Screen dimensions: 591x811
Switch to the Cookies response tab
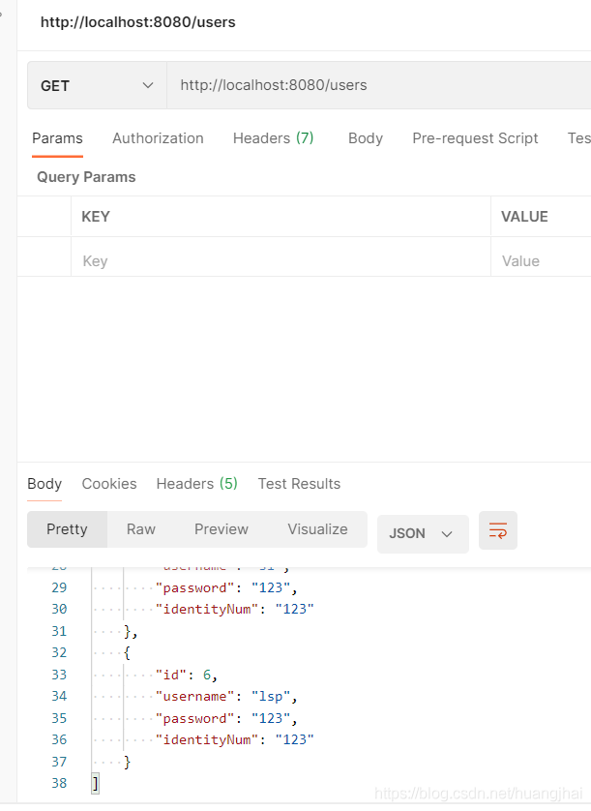(108, 484)
